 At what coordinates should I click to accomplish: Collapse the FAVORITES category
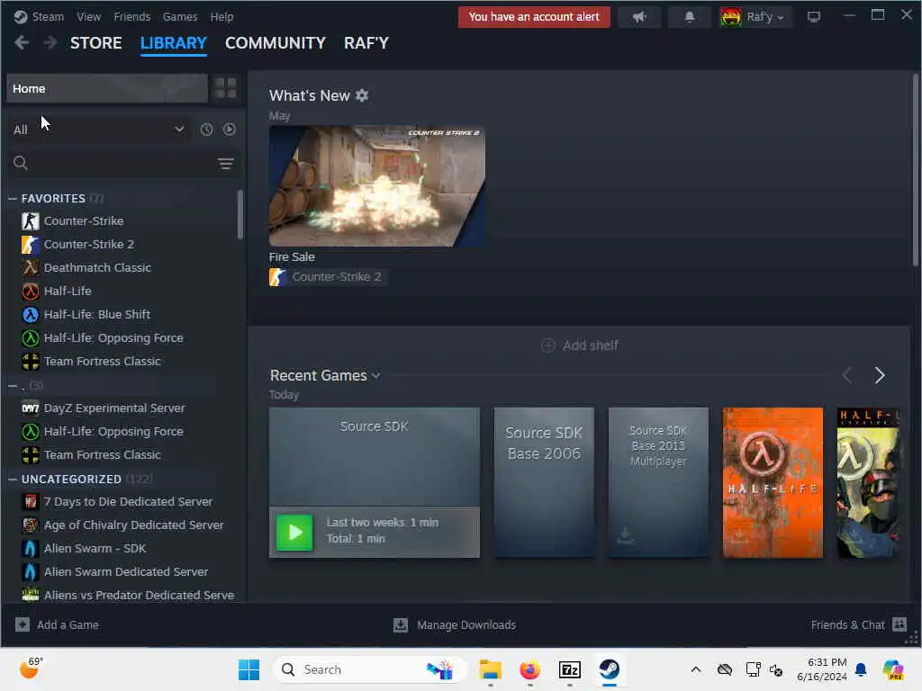click(x=13, y=199)
